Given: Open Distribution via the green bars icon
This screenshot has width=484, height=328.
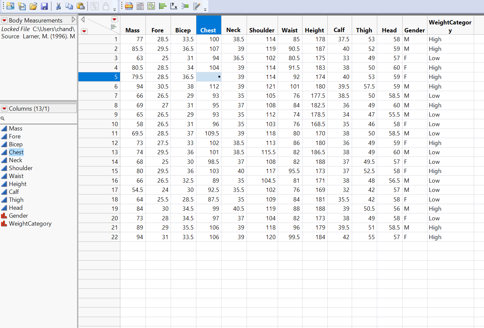Looking at the screenshot, I should tap(162, 6).
